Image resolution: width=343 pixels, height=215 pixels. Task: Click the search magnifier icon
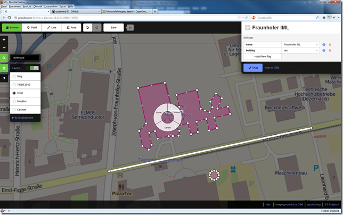pyautogui.click(x=317, y=18)
